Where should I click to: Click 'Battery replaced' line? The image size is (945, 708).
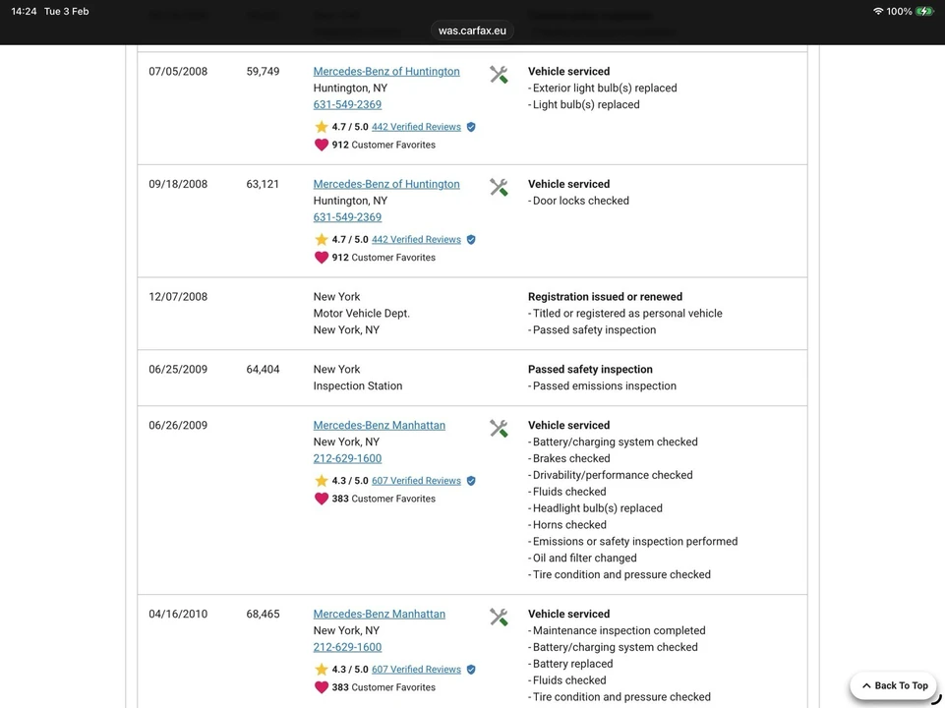pos(570,664)
